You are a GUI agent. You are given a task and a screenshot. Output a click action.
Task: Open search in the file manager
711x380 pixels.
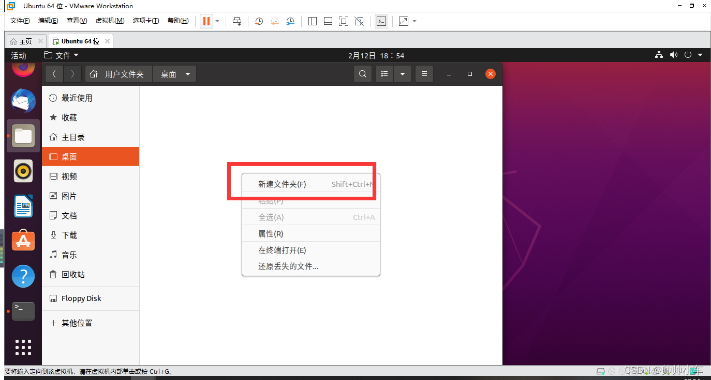pos(363,74)
